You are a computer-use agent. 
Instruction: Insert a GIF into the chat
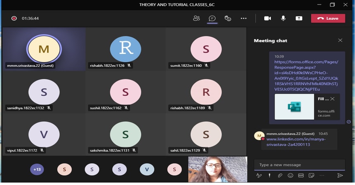pos(301,176)
